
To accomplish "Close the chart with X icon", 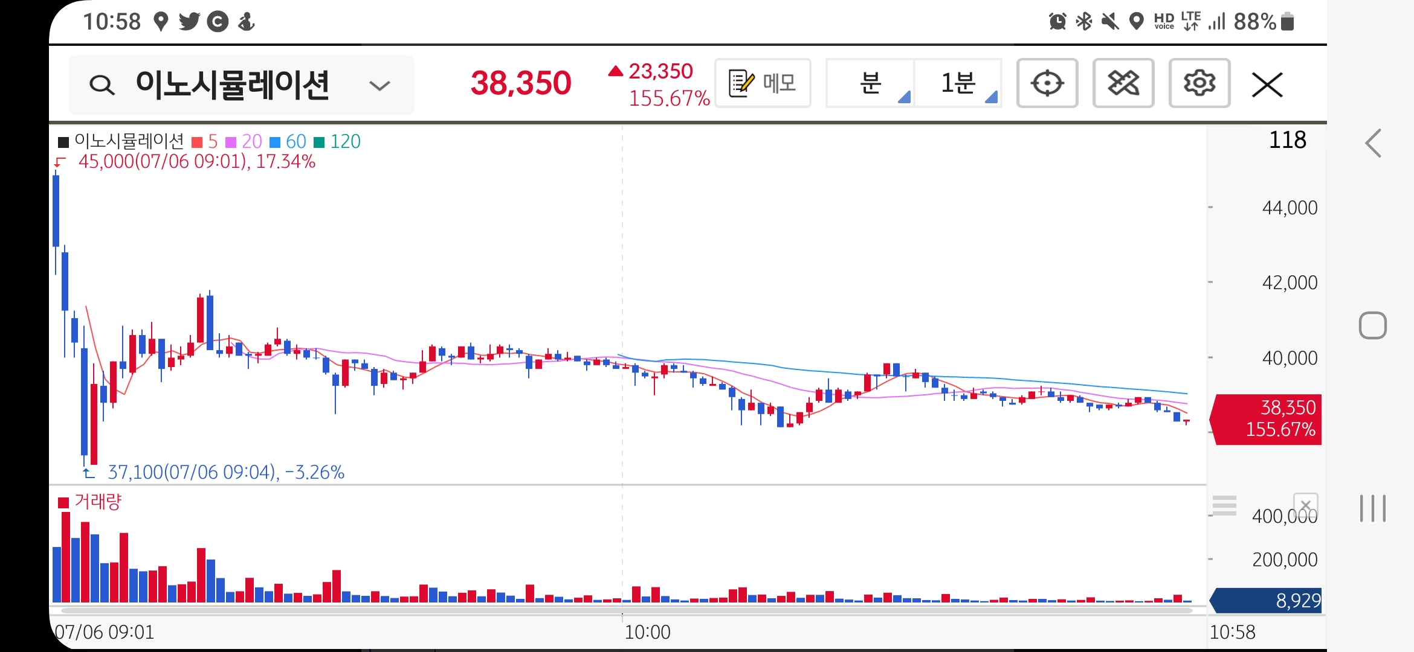I will point(1267,85).
